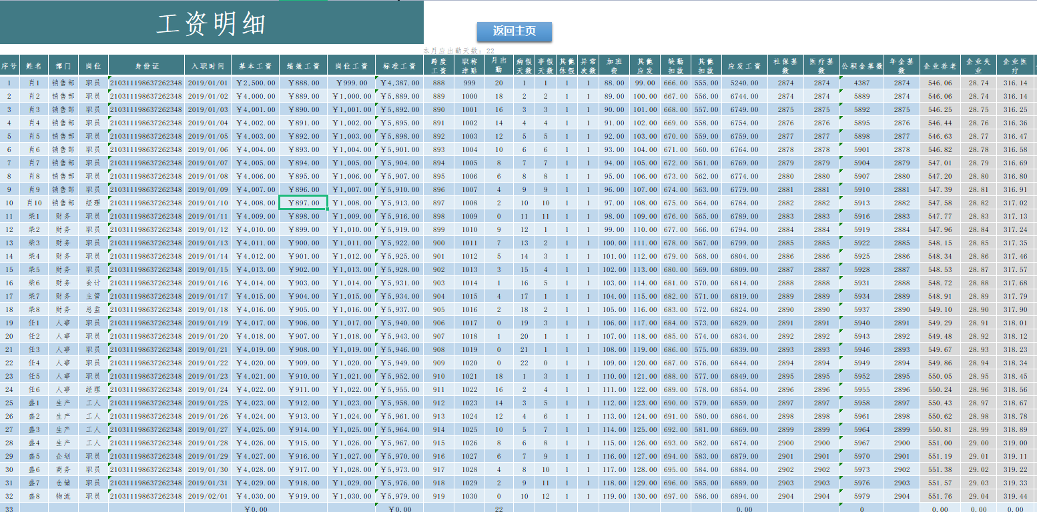
Task: Select the 职称津贴 column header
Action: 470,66
